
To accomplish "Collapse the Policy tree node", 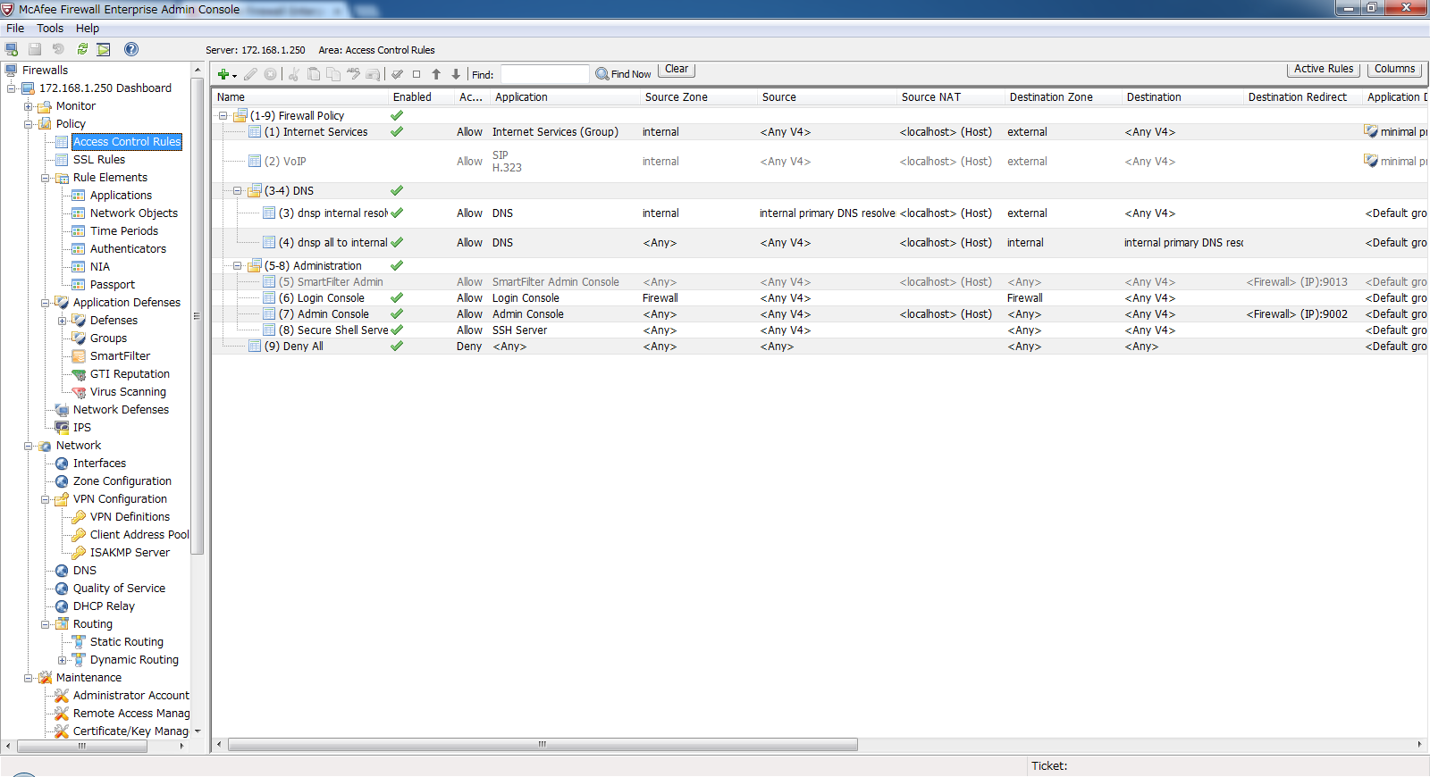I will 28,124.
